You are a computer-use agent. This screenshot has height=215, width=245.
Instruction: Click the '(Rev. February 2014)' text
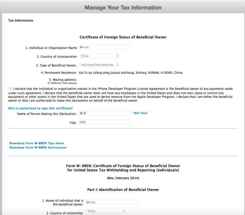123,178
